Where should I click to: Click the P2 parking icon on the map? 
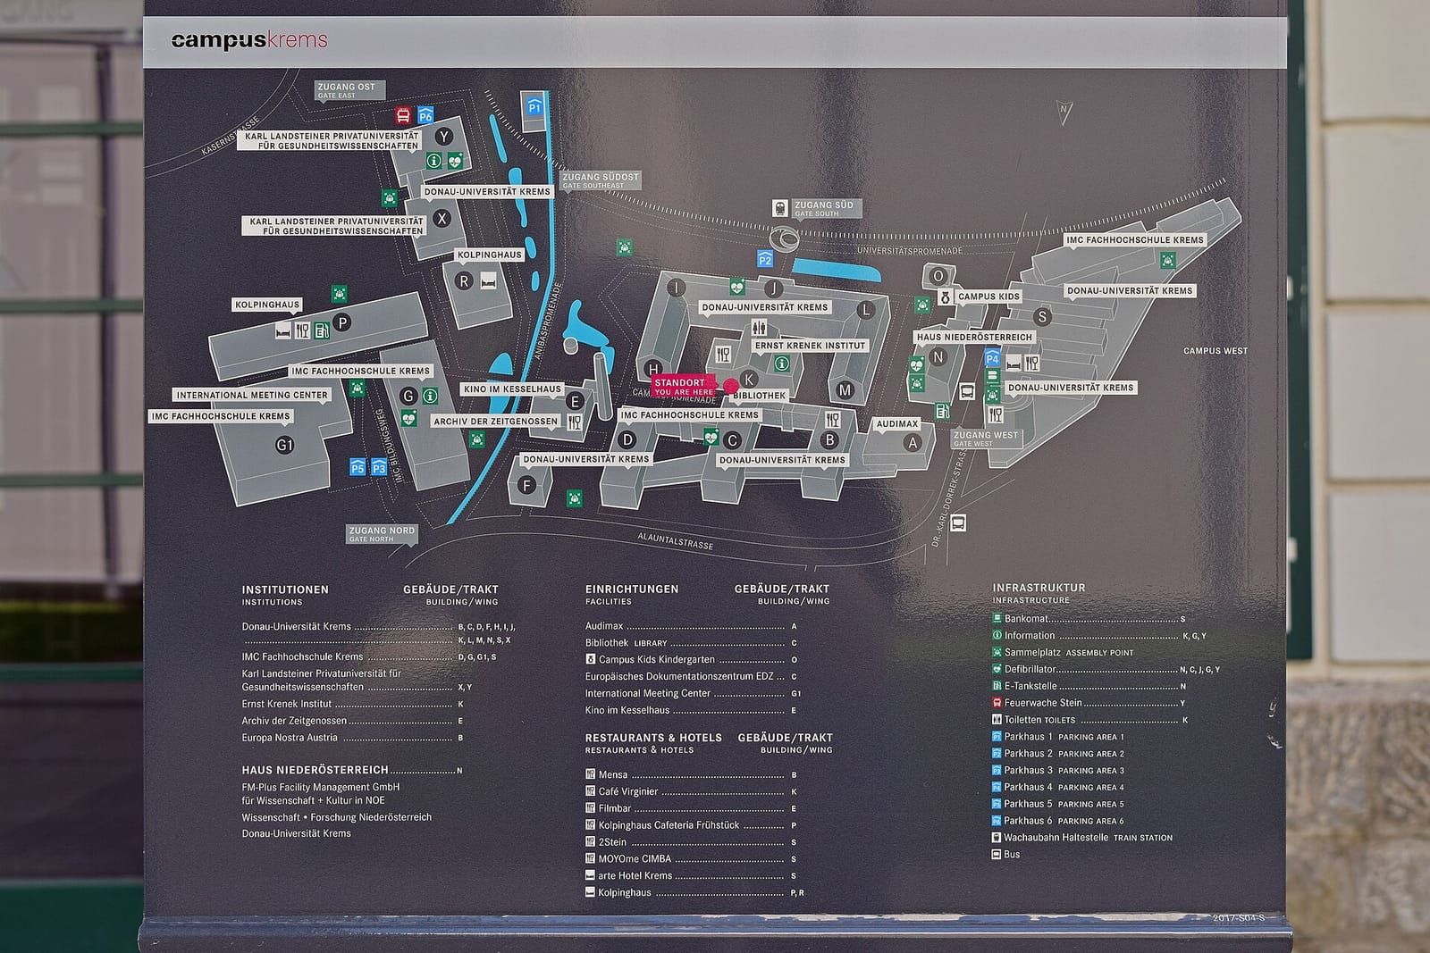click(765, 260)
